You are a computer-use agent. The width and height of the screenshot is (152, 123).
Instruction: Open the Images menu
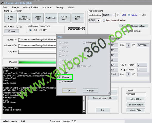click(x=16, y=7)
